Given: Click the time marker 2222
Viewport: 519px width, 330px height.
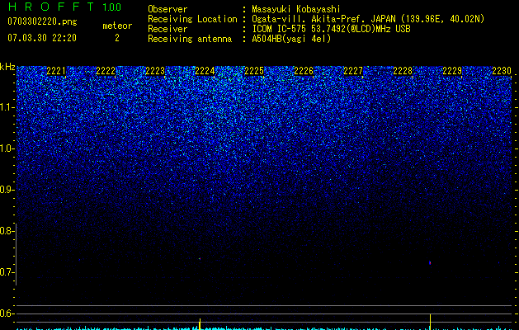Looking at the screenshot, I should (106, 71).
